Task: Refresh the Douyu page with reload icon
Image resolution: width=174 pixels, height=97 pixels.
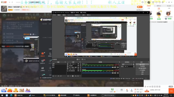Action: (x=12, y=2)
